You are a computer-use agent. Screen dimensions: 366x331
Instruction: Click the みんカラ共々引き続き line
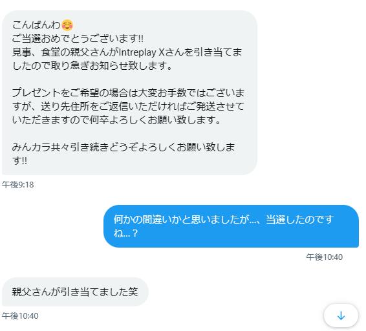click(124, 147)
